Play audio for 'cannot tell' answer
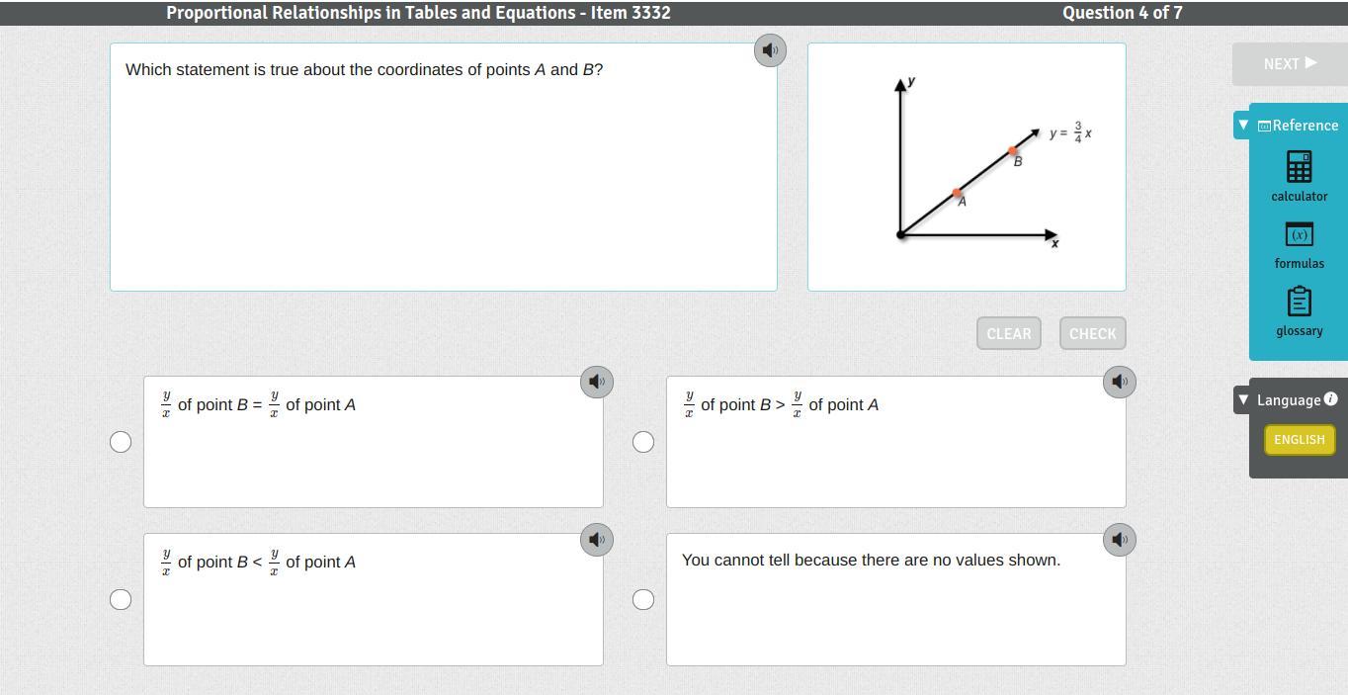 tap(1119, 540)
